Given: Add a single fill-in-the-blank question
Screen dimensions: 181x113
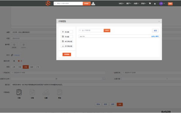Looking at the screenshot, I should tap(67, 41).
